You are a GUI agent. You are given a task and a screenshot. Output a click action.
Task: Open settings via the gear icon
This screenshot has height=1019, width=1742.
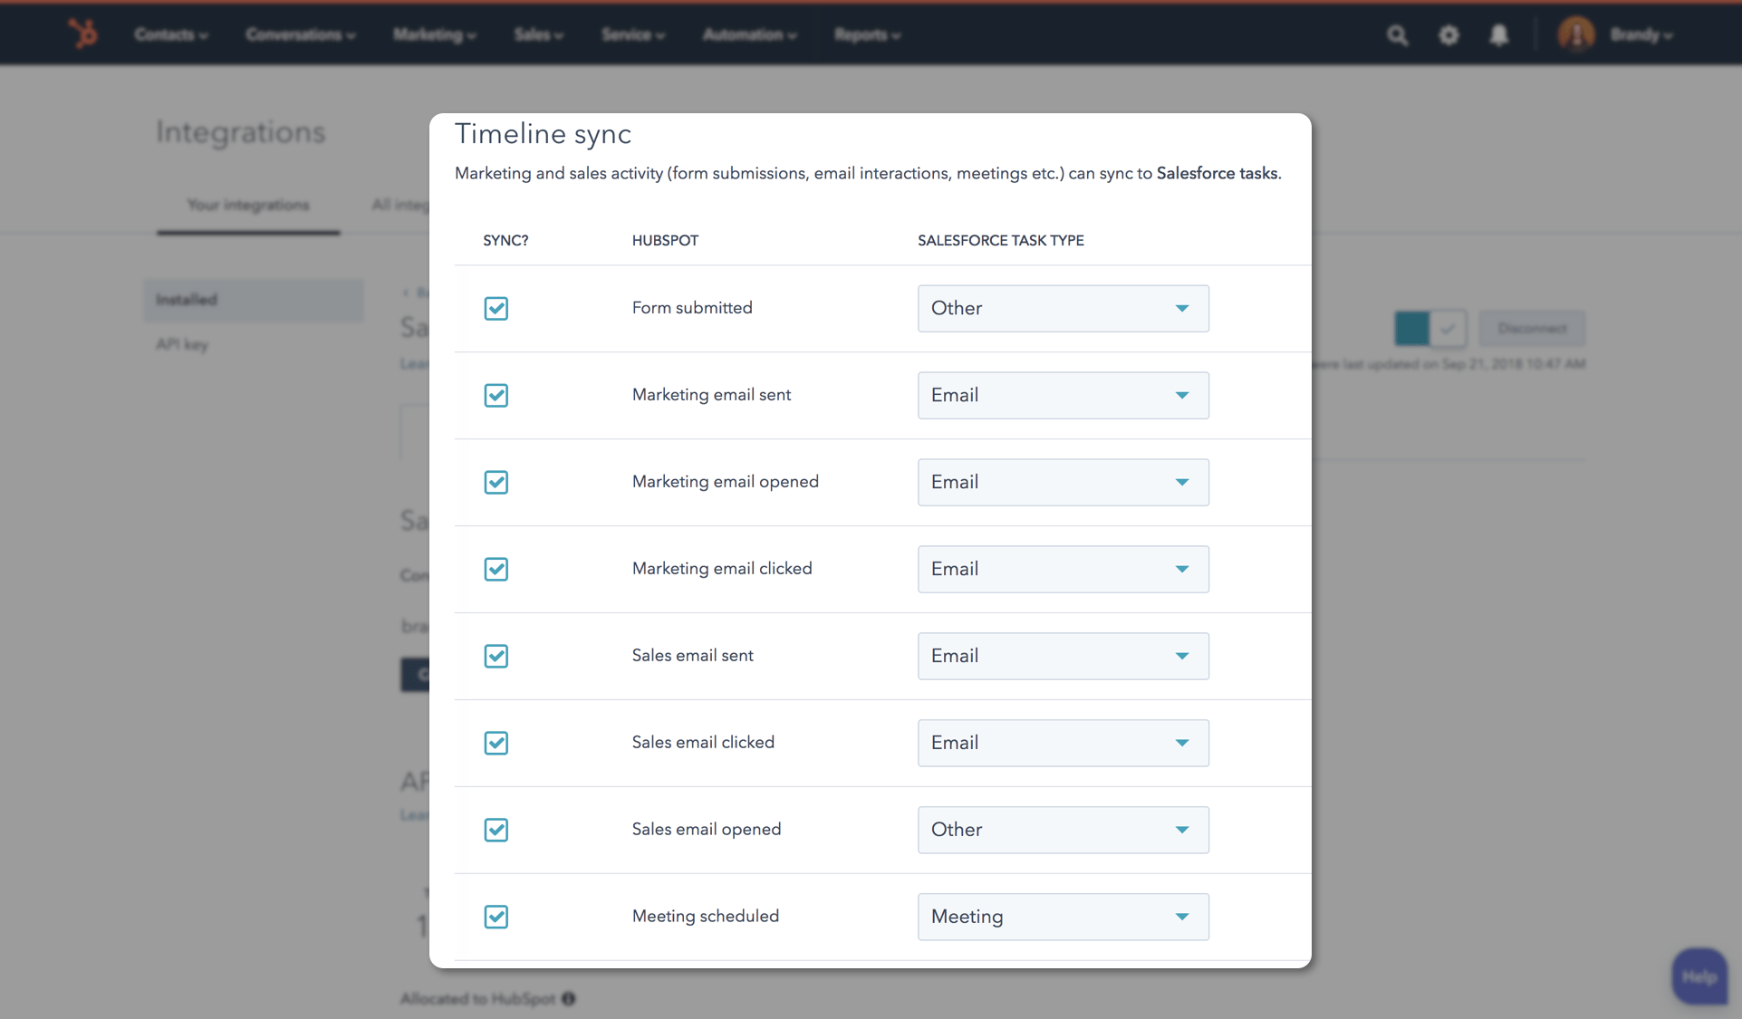tap(1448, 34)
